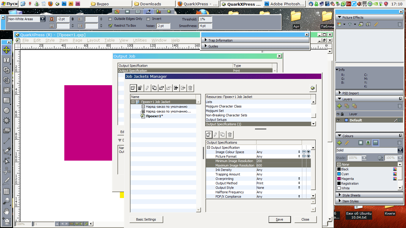406x228 pixels.
Task: Collapse Проект1 Job Jacket tree node
Action: click(x=133, y=102)
